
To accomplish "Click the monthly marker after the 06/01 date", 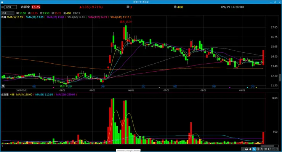I will coord(143,86).
